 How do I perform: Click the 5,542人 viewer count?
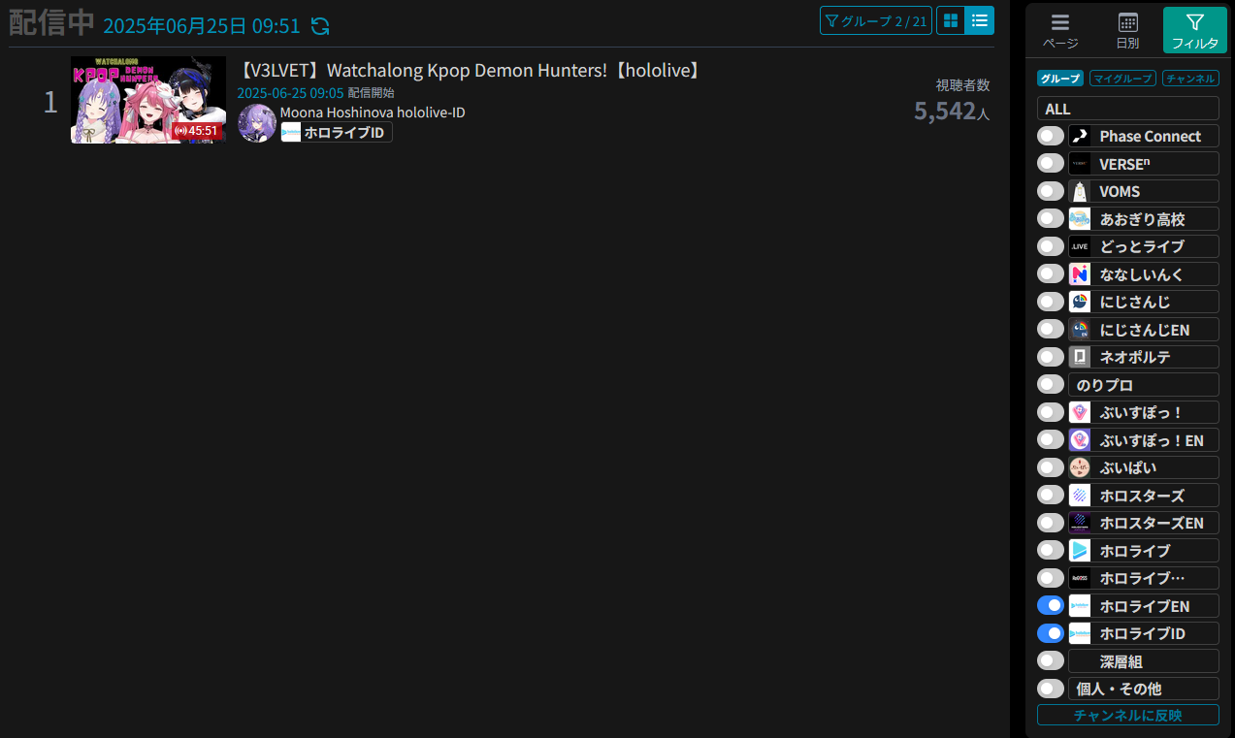point(952,111)
